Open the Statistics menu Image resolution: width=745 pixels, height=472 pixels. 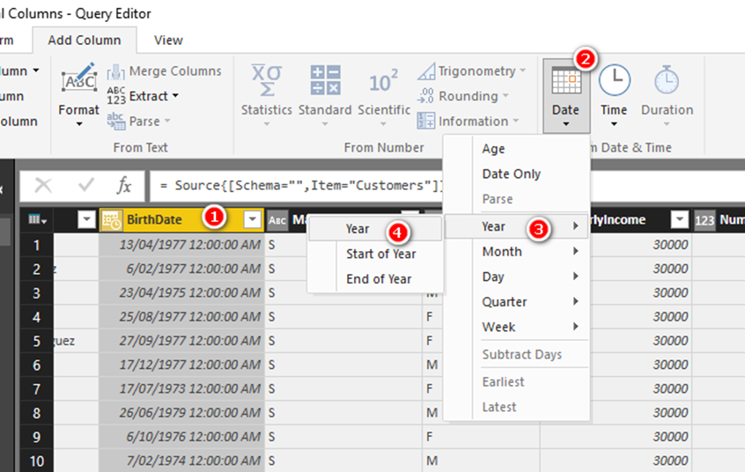tap(267, 95)
